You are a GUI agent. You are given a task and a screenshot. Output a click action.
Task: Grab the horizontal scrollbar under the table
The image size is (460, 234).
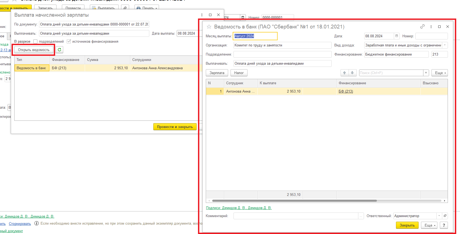pos(295,201)
